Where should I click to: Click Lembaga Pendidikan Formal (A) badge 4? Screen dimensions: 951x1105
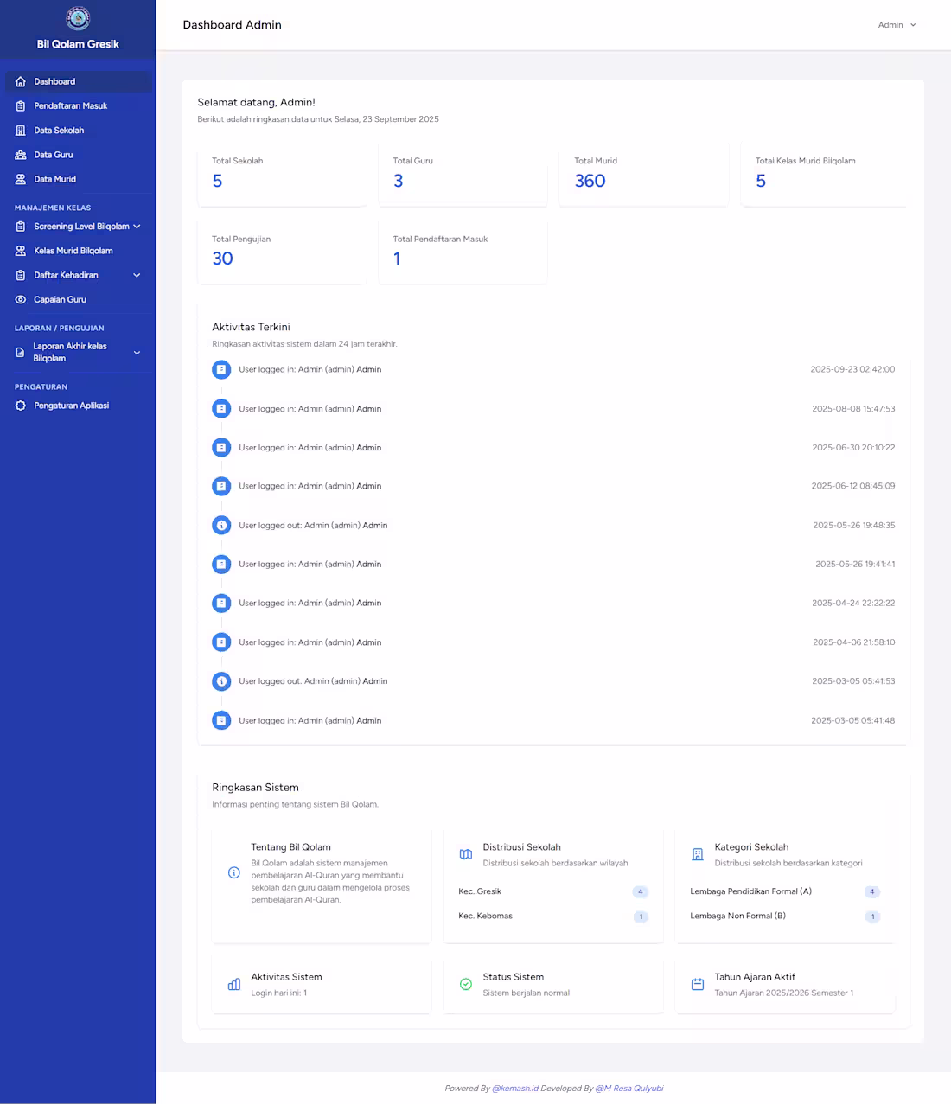[872, 891]
